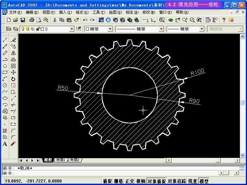The width and height of the screenshot is (247, 185).
Task: Expand the lineweight 随层 dropdown
Action: pyautogui.click(x=202, y=29)
